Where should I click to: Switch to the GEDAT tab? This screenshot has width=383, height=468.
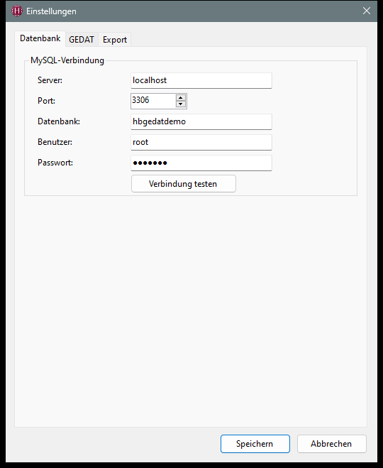coord(82,40)
